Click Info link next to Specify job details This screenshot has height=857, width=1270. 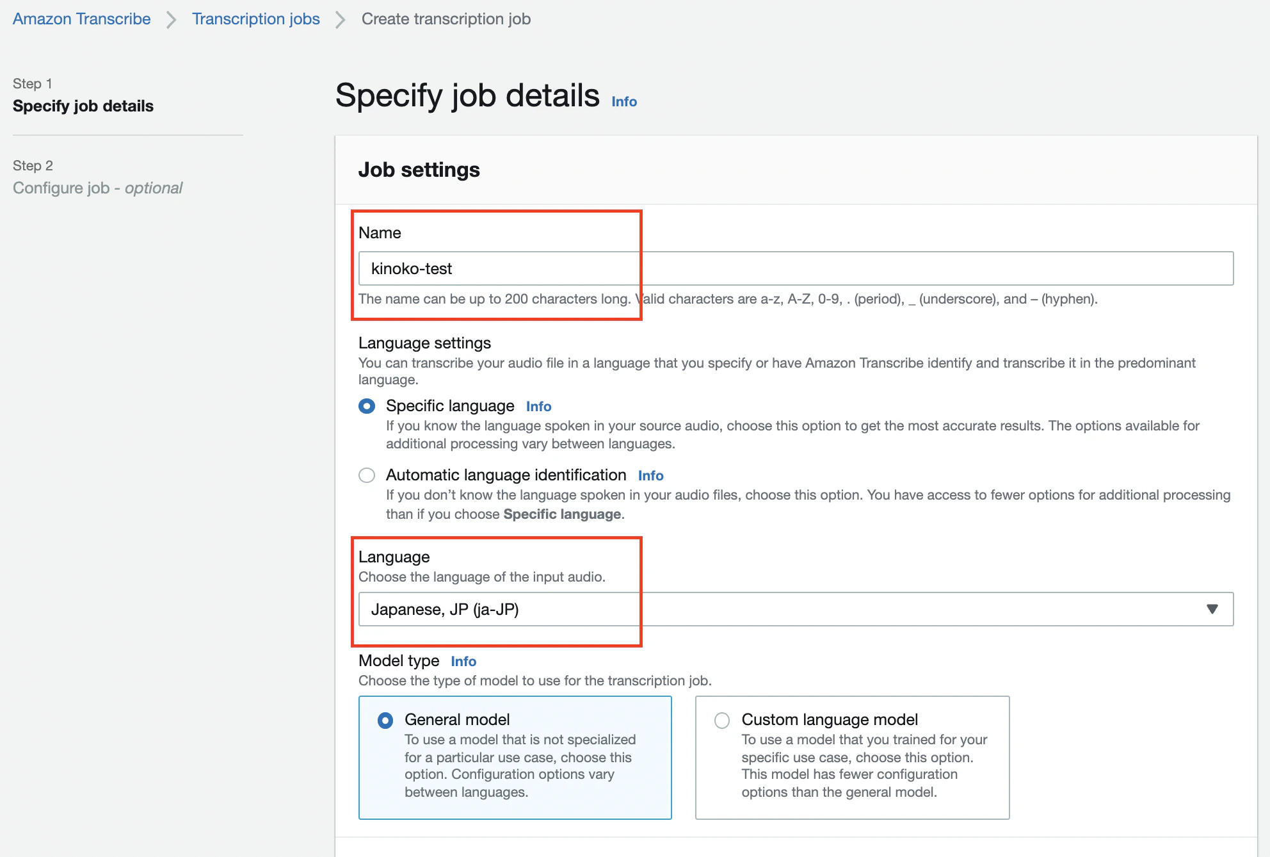tap(623, 101)
